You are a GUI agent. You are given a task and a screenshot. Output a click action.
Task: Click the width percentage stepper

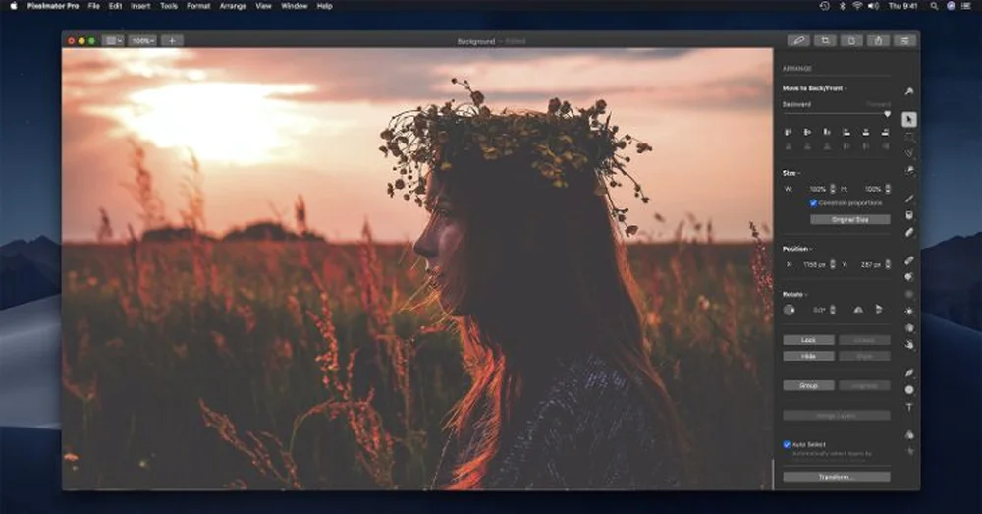pos(833,188)
